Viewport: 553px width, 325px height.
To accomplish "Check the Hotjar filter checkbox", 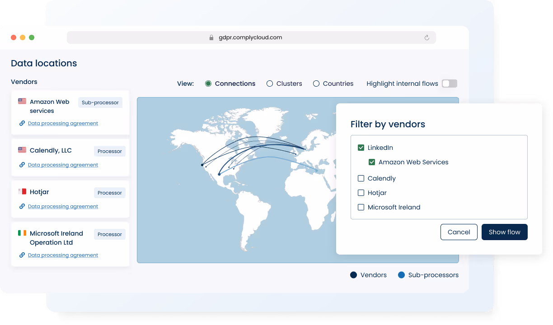I will point(361,193).
